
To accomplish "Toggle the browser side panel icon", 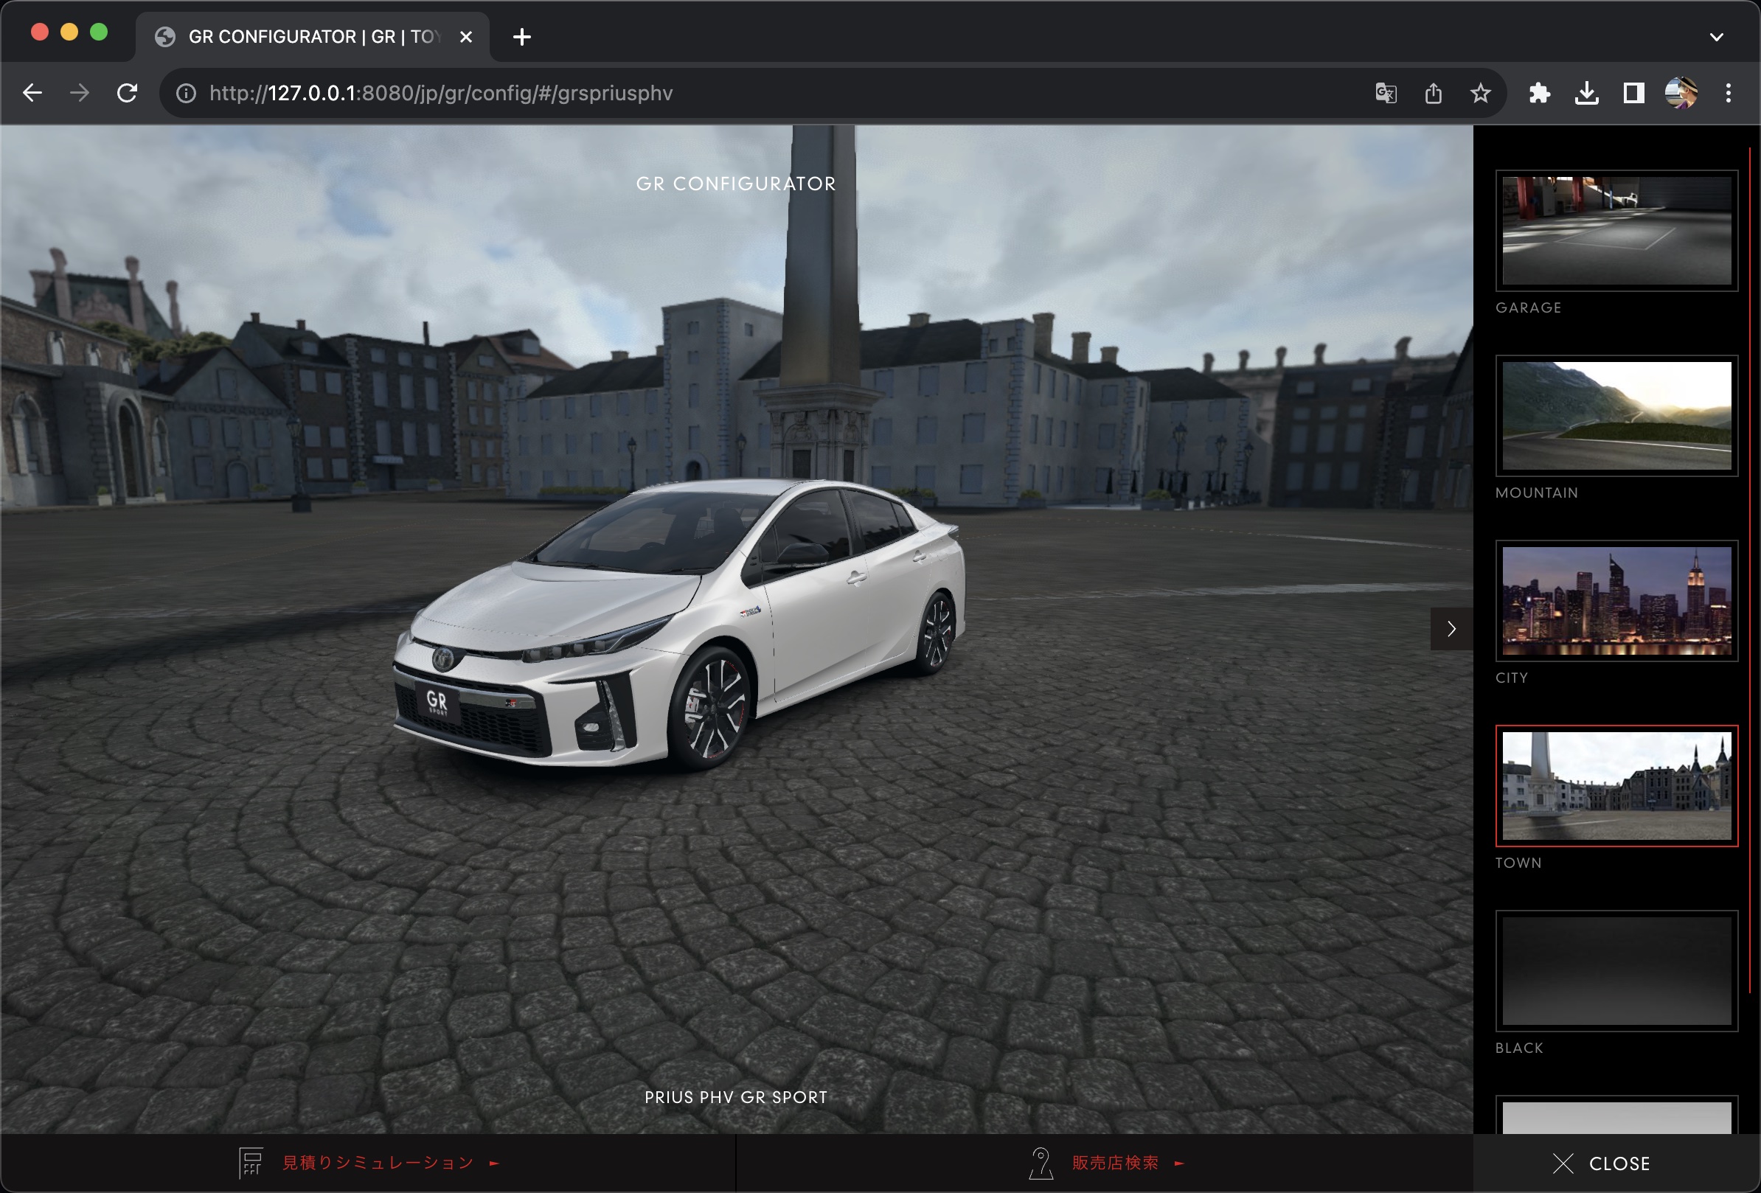I will tap(1633, 93).
